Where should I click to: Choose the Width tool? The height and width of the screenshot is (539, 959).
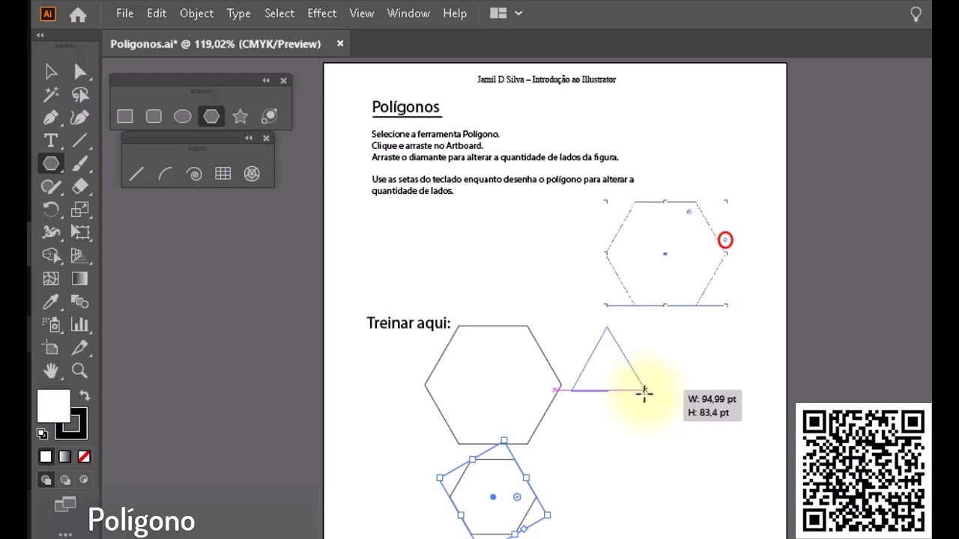click(51, 232)
